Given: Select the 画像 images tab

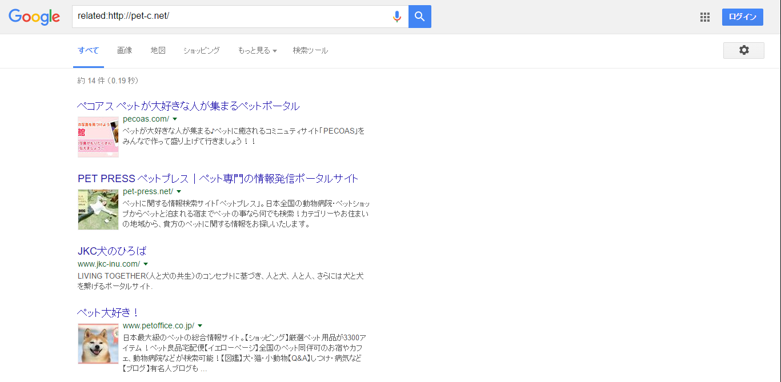Looking at the screenshot, I should (x=125, y=50).
